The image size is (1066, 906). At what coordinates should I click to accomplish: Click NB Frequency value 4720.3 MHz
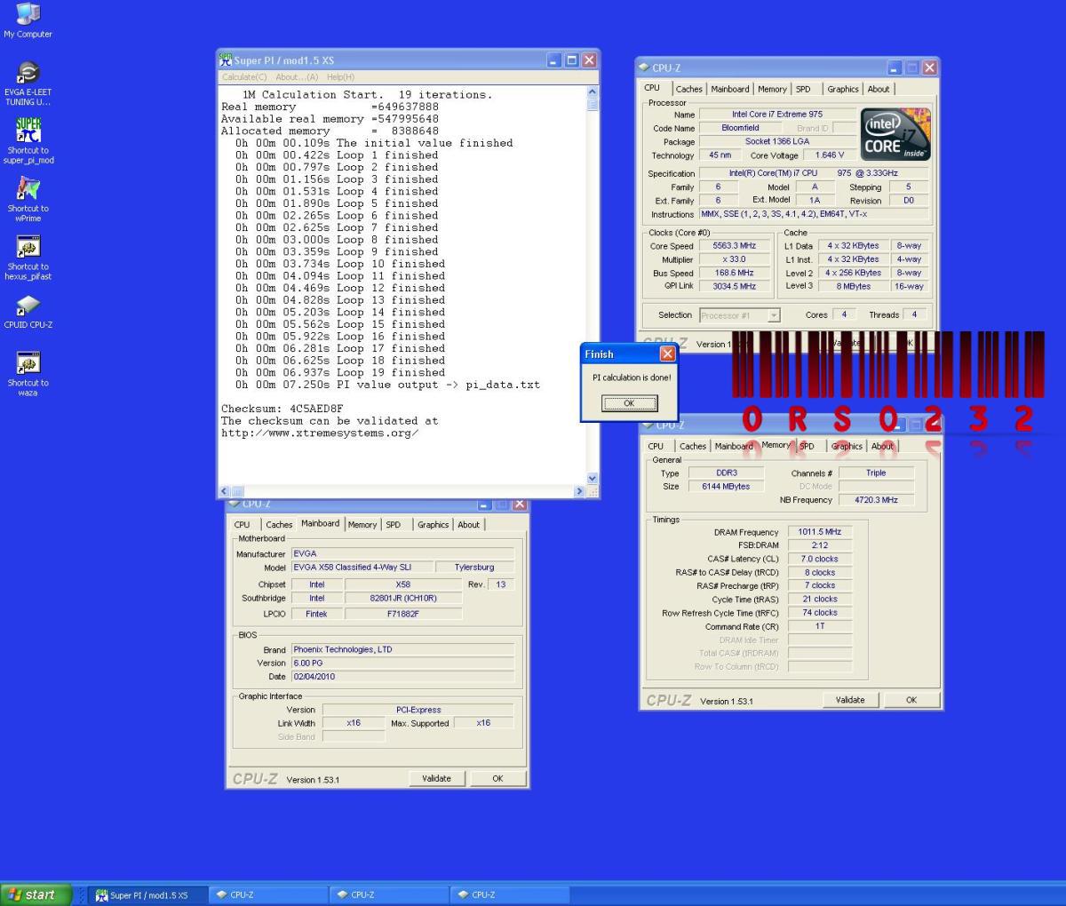(876, 500)
